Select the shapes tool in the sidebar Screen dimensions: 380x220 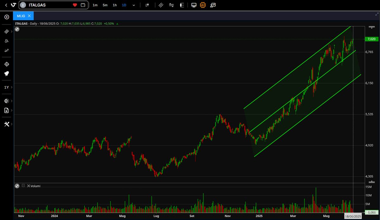[x=7, y=41]
